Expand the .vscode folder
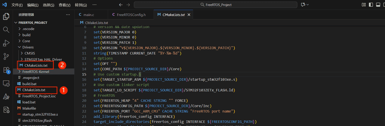The width and height of the screenshot is (385, 126). (28, 29)
